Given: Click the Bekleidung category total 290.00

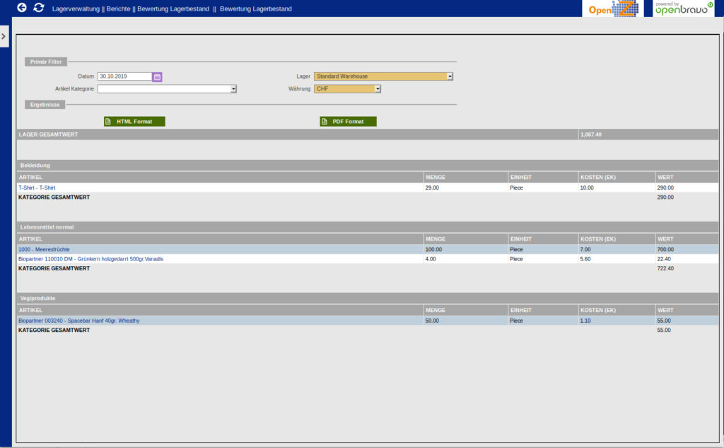Looking at the screenshot, I should (665, 197).
